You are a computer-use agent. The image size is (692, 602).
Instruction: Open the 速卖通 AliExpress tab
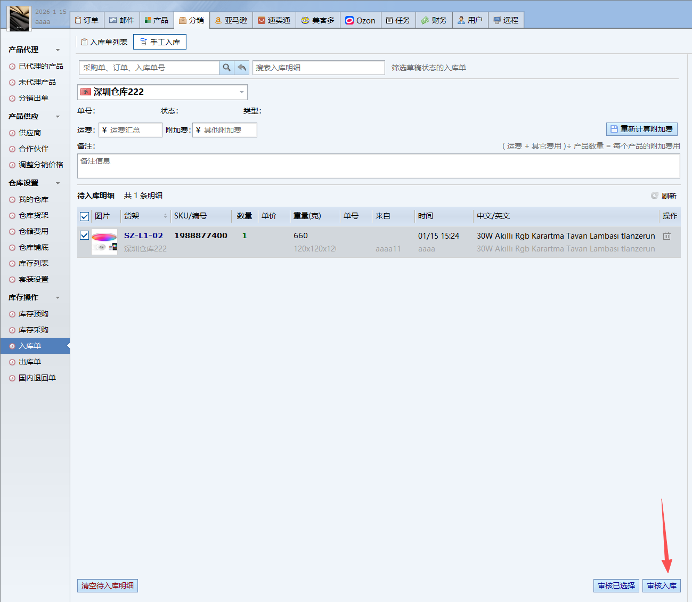[274, 20]
